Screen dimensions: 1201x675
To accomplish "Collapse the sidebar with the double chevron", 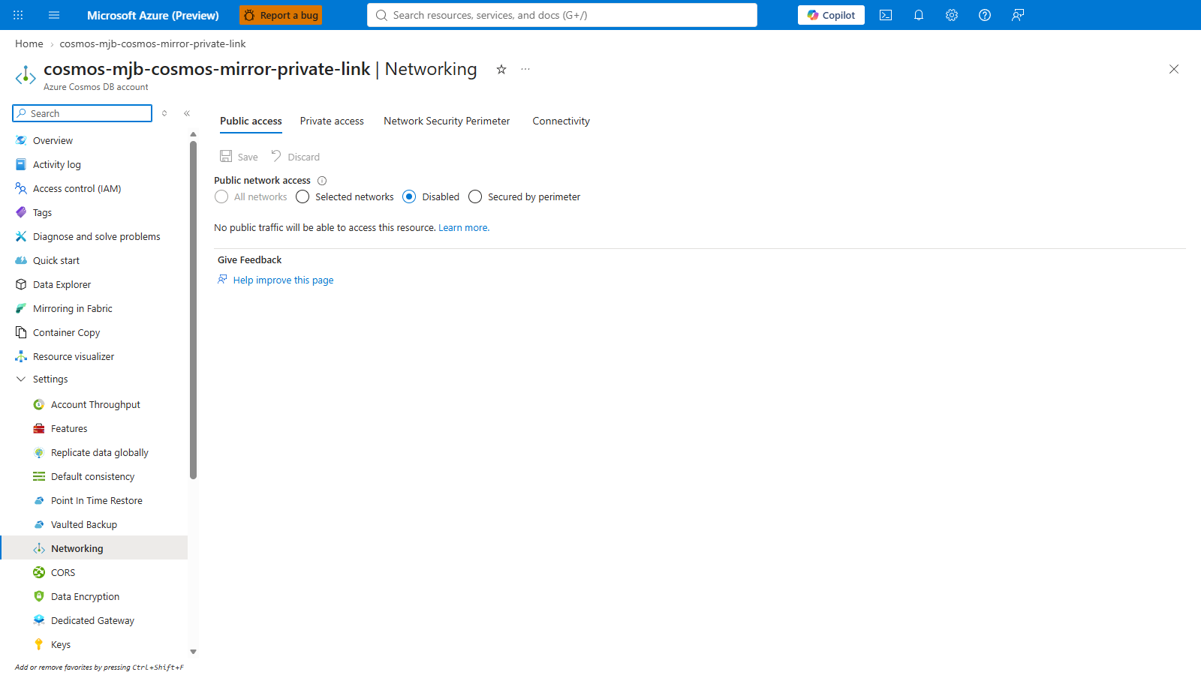I will [187, 113].
